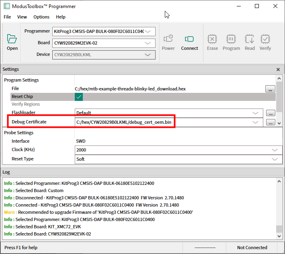285x254 pixels.
Task: Open the Board selection dropdown
Action: coord(149,43)
